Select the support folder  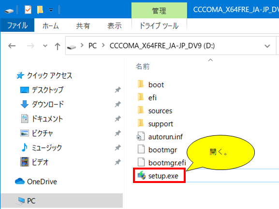pyautogui.click(x=161, y=124)
